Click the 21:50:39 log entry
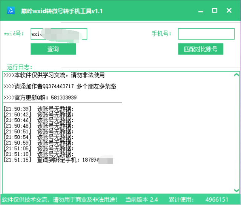241x205 pixels. (x=38, y=109)
